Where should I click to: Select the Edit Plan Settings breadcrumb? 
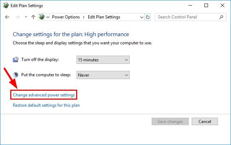click(104, 17)
